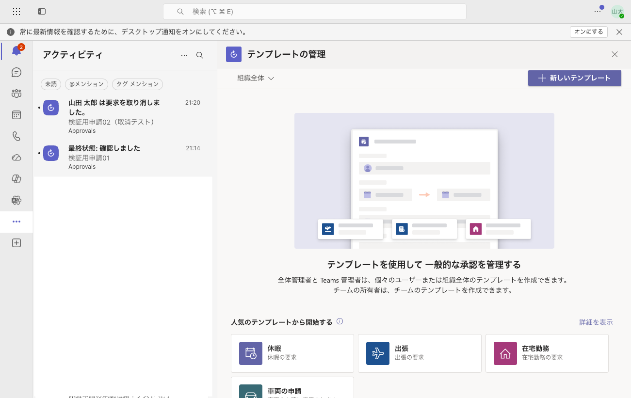This screenshot has height=398, width=631.
Task: Open the translation settings app icon in the sidebar
Action: pyautogui.click(x=16, y=200)
